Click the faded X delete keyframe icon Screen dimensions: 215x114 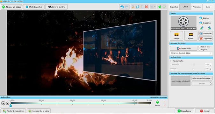165,105
